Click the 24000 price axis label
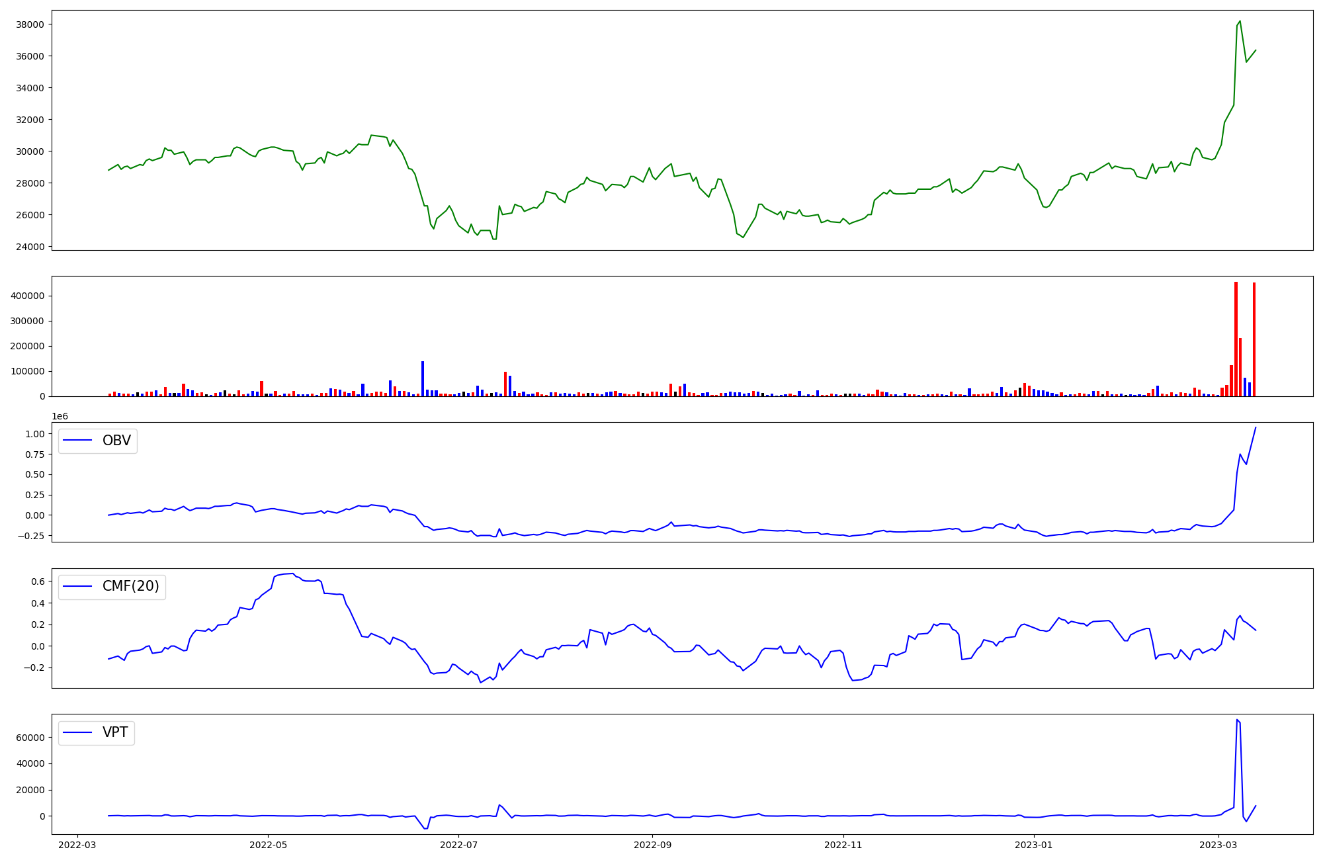 click(30, 247)
